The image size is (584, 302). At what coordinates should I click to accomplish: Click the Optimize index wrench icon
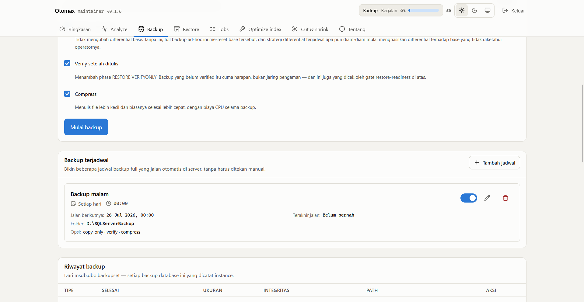tap(242, 29)
